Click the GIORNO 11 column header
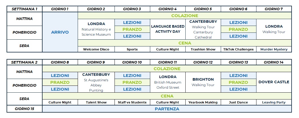Viewport: 299px width, 118px height. coord(168,62)
